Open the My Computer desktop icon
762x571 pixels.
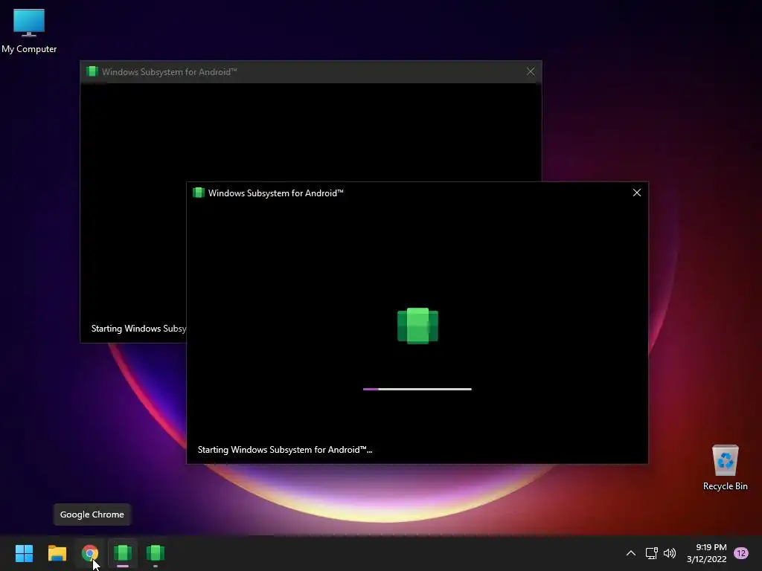(29, 31)
